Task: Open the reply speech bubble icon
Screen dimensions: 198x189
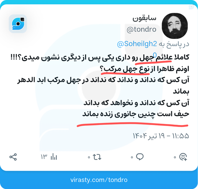Action: pos(140,157)
